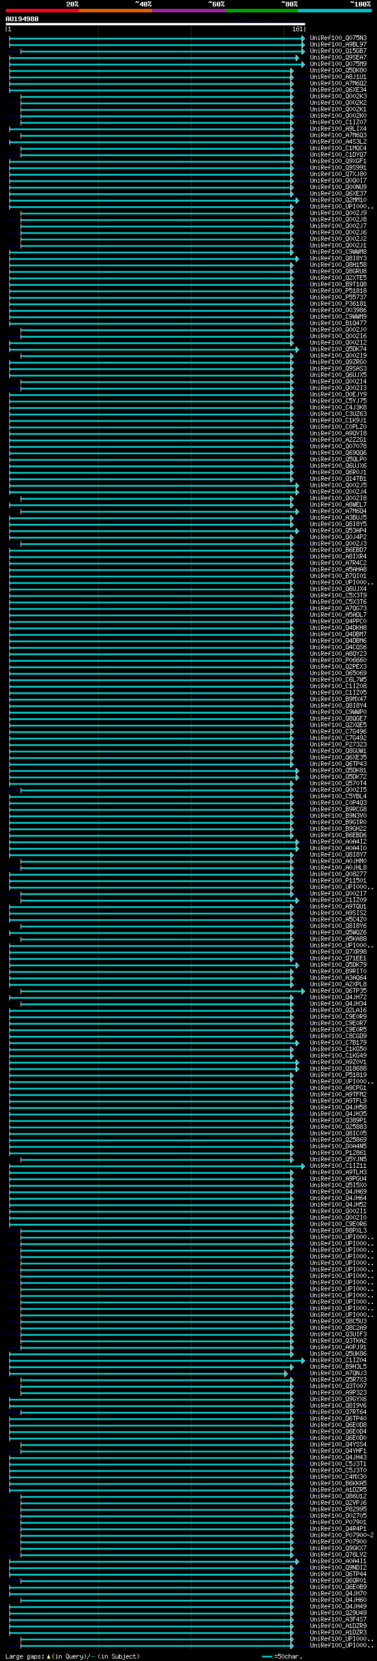Click the white query sequence bar
The width and height of the screenshot is (377, 1661).
click(x=156, y=24)
